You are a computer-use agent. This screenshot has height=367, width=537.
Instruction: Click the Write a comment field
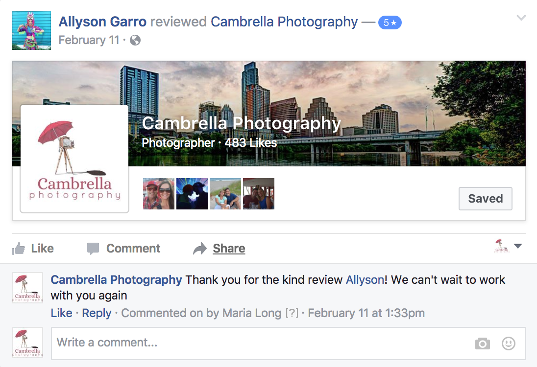289,344
